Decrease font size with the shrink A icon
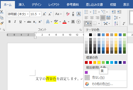The height and width of the screenshot is (90, 133). point(50,14)
